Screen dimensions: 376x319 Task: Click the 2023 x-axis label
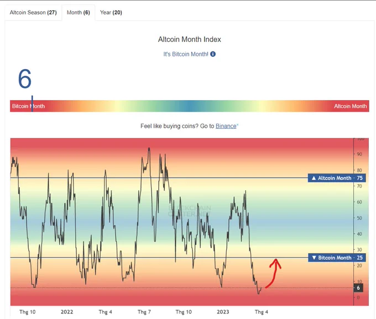(x=223, y=312)
